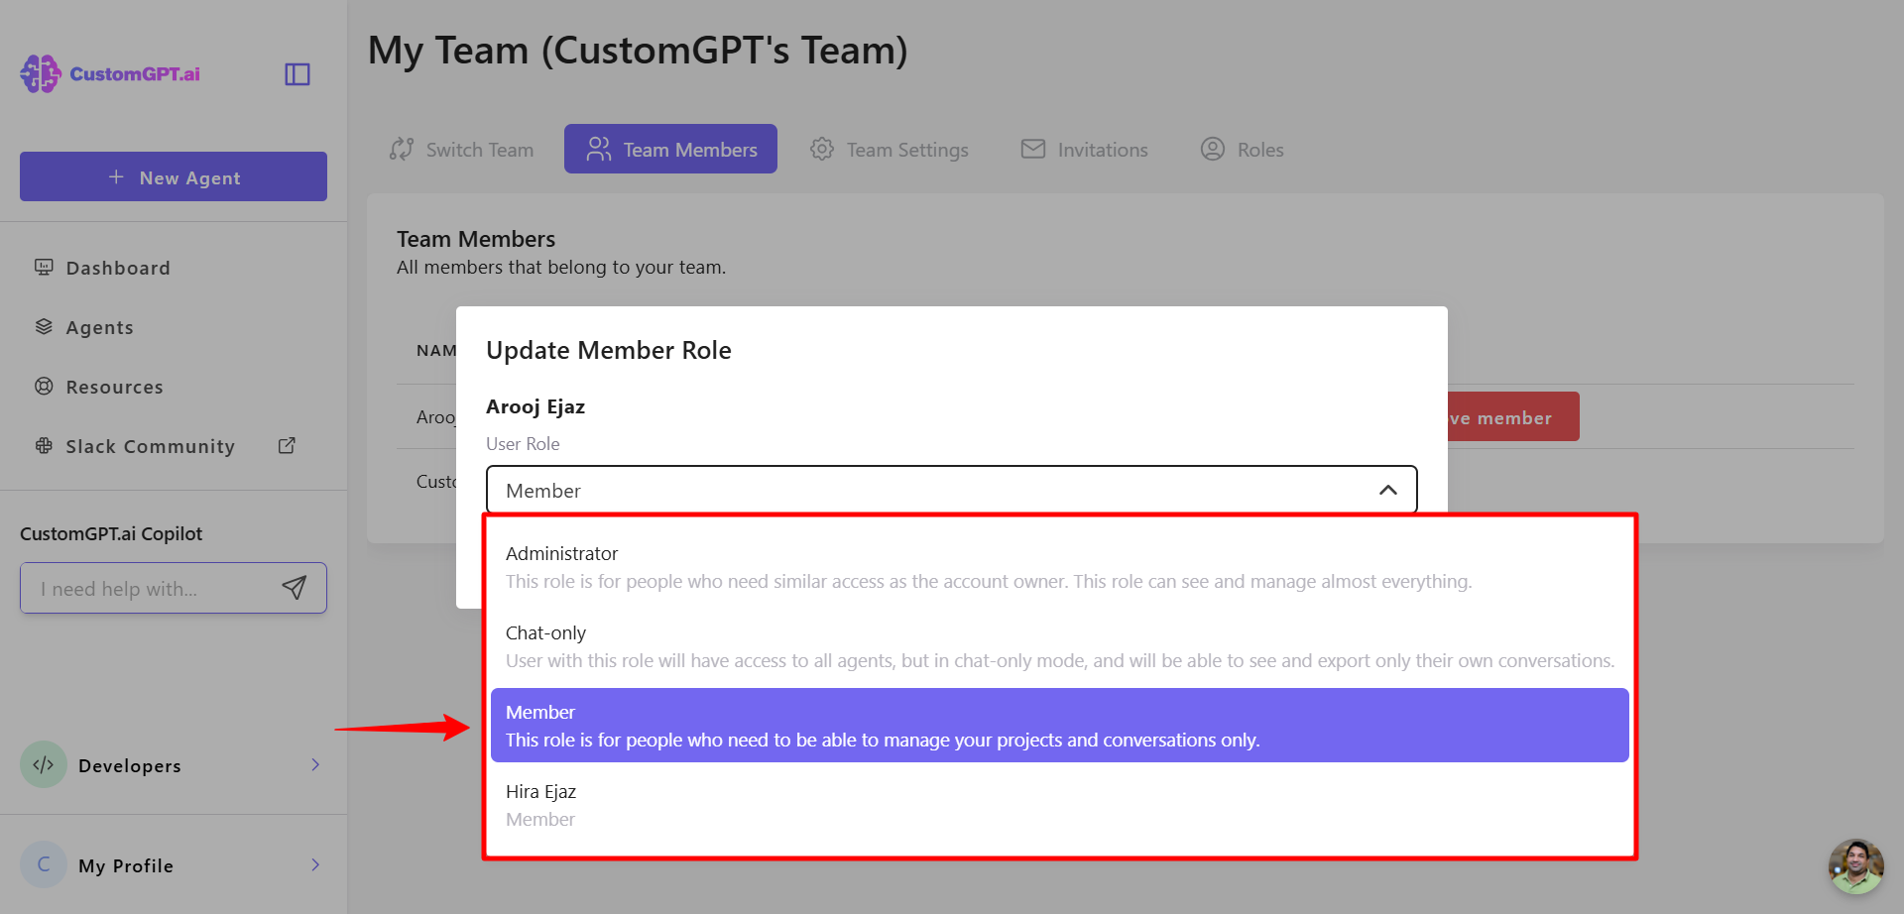Select the Hira Ejaz custom role option

(x=1059, y=805)
